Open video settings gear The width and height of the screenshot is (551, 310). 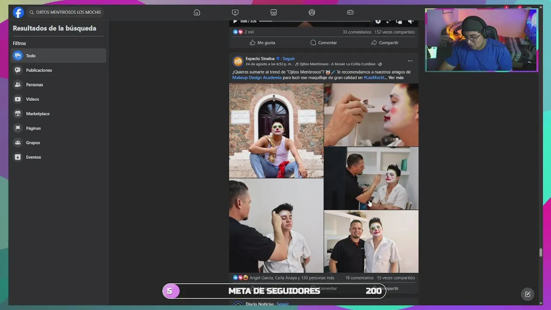coord(378,21)
